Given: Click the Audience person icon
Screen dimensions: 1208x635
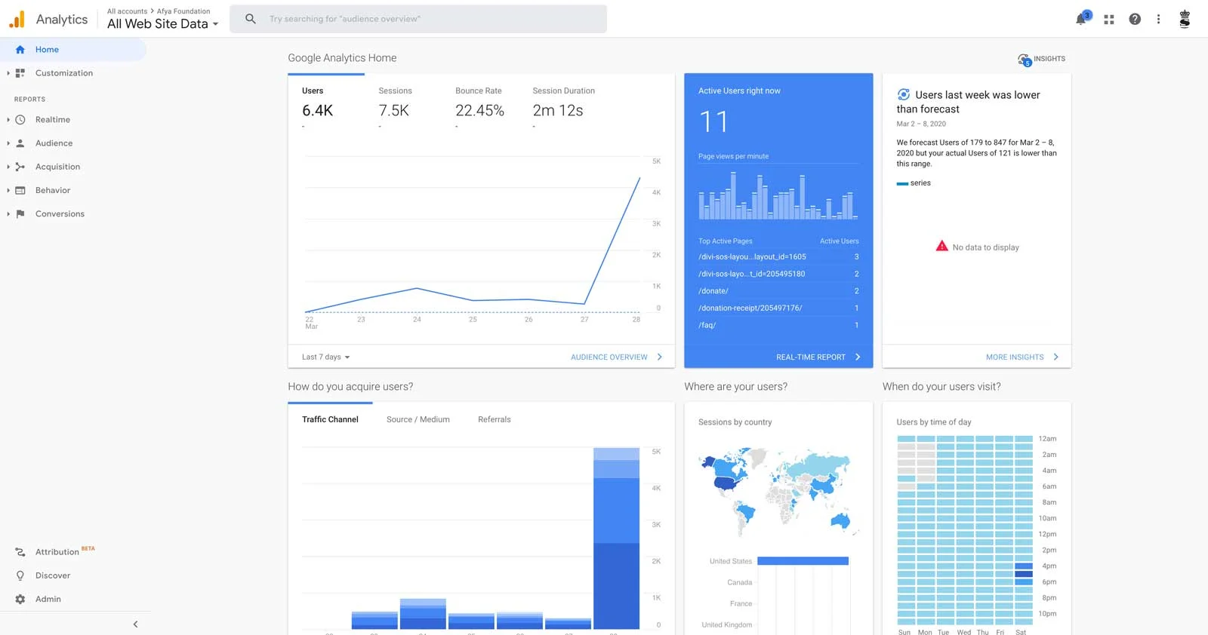Looking at the screenshot, I should click(x=20, y=143).
